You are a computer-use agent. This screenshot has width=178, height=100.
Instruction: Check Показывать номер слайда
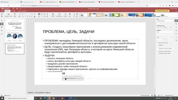coord(158,51)
